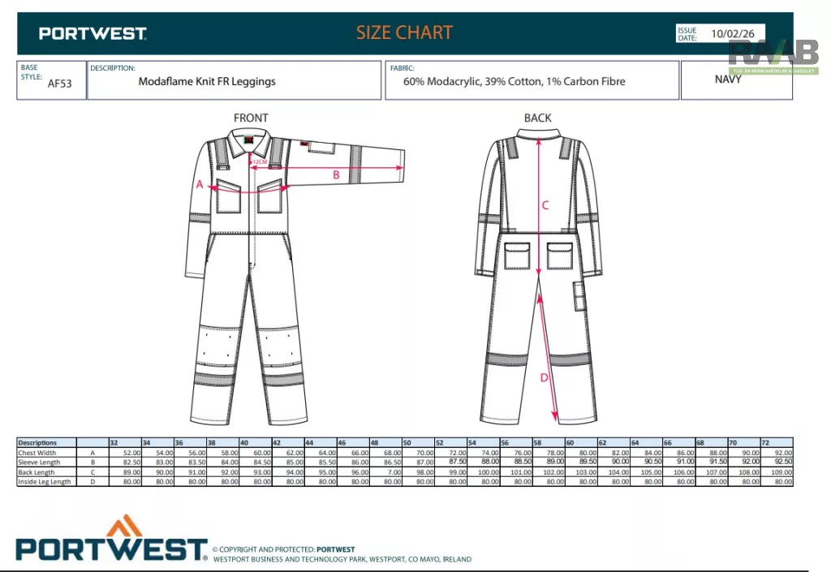Select the front coverall drawing
The height and width of the screenshot is (572, 831).
tap(252, 276)
